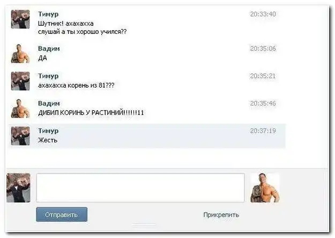Open the Прикрепить attach link
The image size is (335, 238).
tap(221, 215)
